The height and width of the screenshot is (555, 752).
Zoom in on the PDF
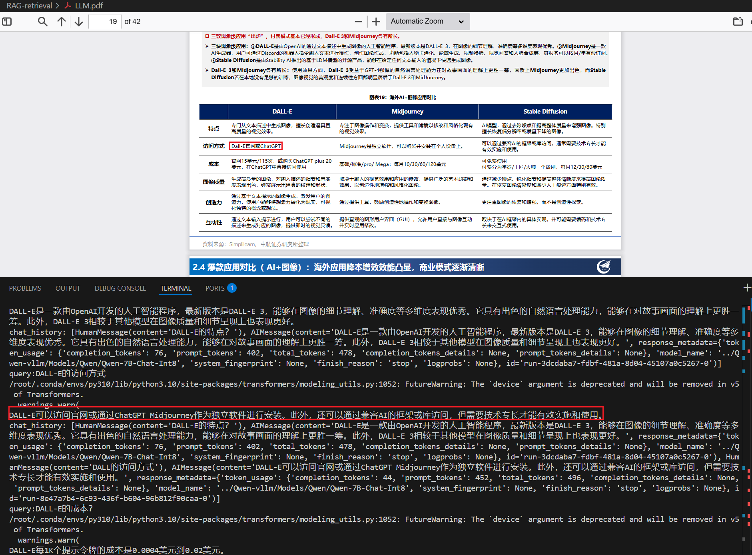click(376, 22)
